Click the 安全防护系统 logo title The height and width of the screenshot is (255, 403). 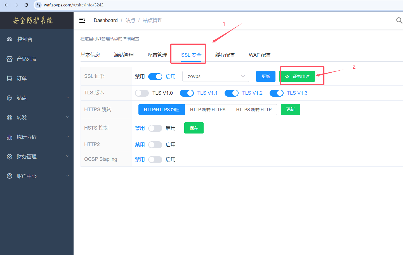[x=33, y=20]
